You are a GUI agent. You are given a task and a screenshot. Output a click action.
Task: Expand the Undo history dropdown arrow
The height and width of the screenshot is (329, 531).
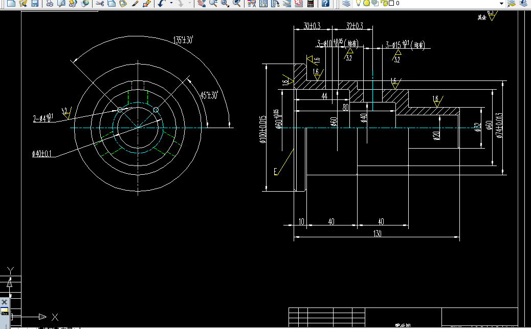(171, 4)
